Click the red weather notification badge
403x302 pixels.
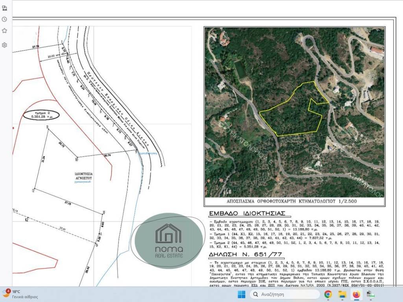pos(8,291)
